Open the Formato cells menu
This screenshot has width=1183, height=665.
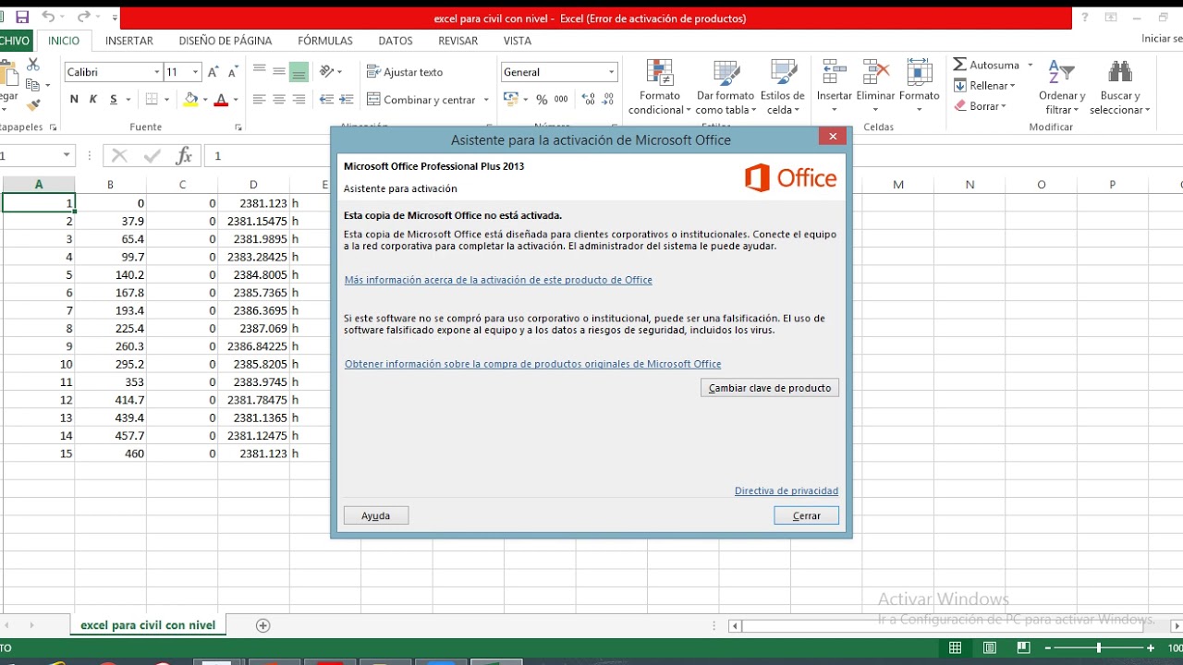919,86
